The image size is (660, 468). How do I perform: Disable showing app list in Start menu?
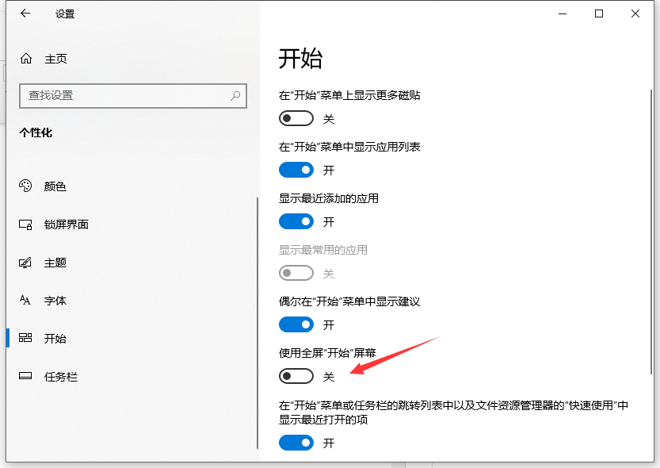296,170
